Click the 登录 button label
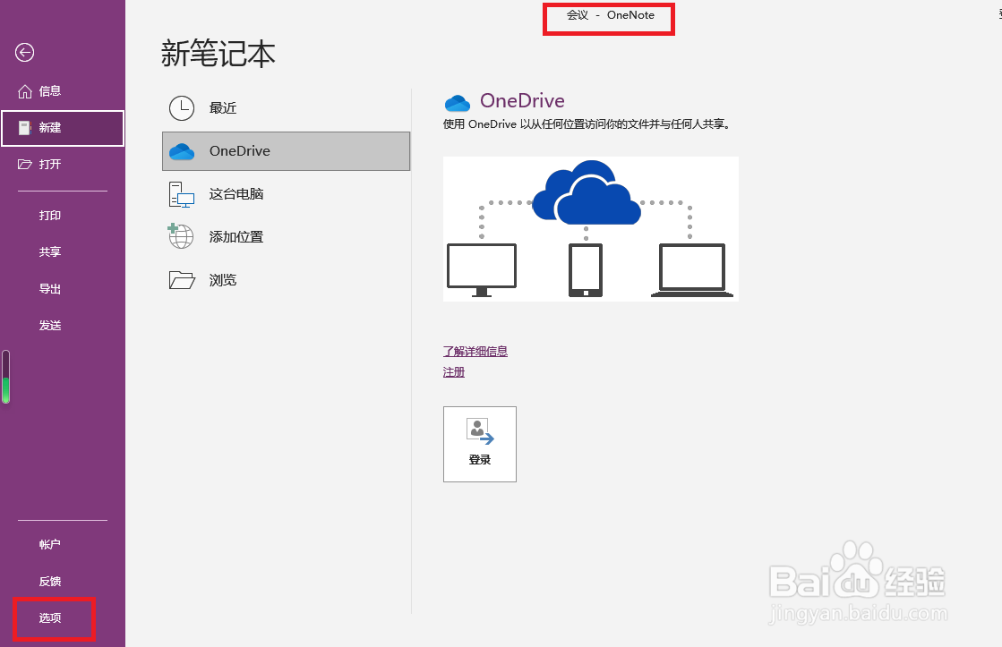 (x=480, y=459)
